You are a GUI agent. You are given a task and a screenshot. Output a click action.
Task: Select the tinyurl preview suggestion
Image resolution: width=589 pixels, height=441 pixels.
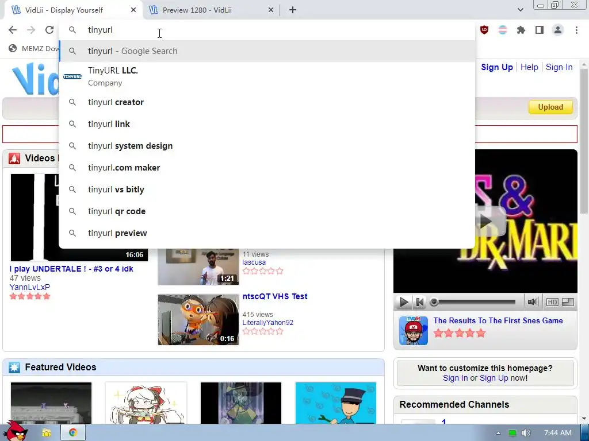coord(267,233)
